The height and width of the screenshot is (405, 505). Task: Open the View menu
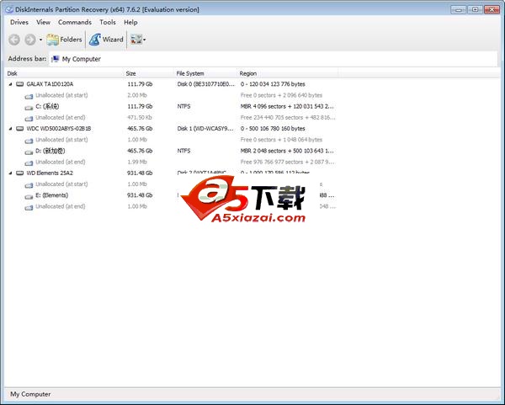point(43,22)
